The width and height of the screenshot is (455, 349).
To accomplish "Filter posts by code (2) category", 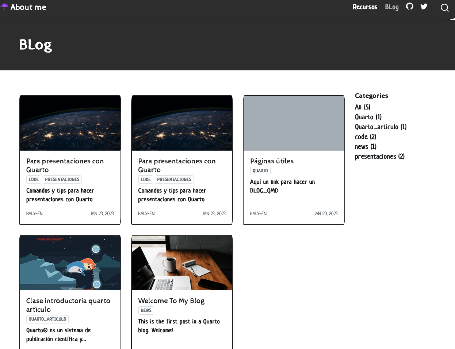I will coord(365,137).
